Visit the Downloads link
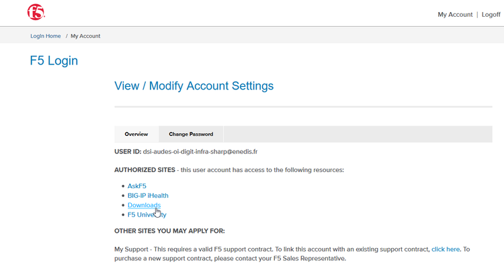 click(144, 205)
